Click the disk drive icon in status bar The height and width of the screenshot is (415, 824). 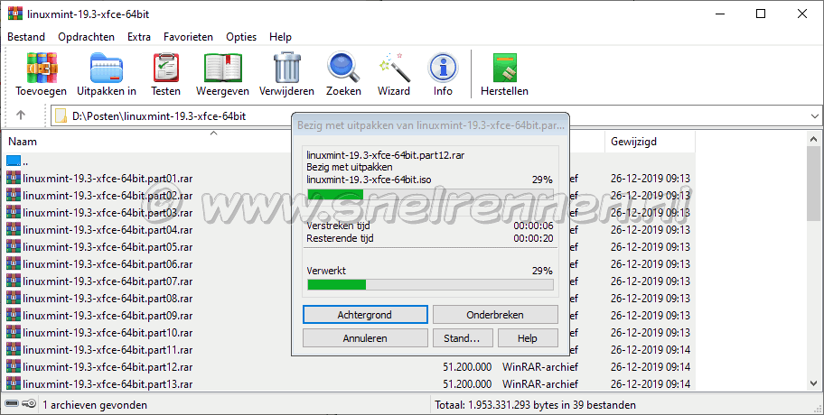[12, 404]
